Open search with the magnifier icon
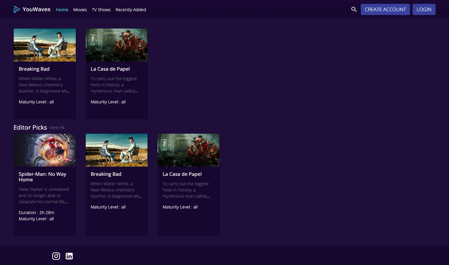 coord(354,9)
